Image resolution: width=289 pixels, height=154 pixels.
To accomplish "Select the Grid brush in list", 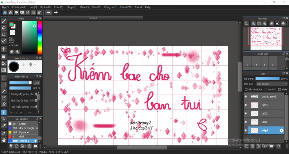I will pos(23,137).
